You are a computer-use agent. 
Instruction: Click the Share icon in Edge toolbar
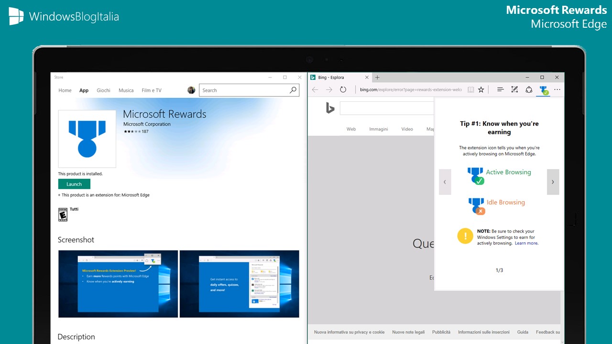coord(529,90)
